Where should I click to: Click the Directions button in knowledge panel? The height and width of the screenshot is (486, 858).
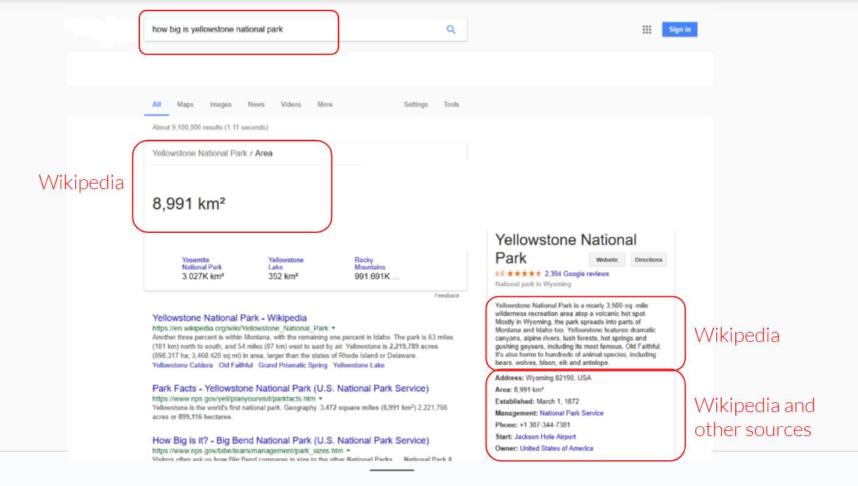point(648,260)
